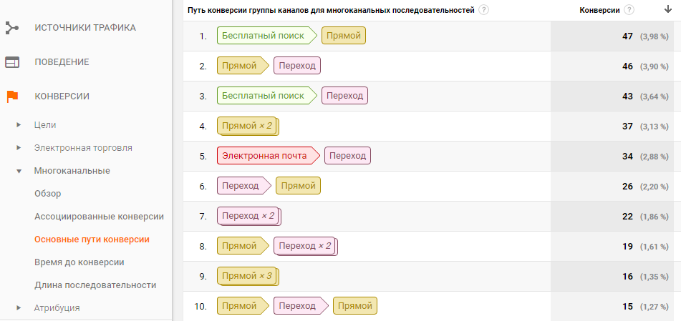Click help icon next to Конверсии column
The height and width of the screenshot is (321, 681).
(629, 10)
